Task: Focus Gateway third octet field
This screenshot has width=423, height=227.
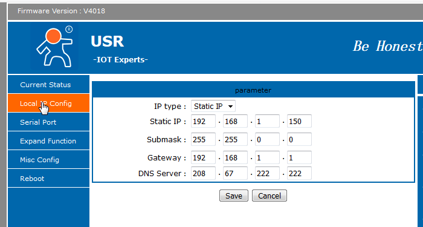Action: 267,157
